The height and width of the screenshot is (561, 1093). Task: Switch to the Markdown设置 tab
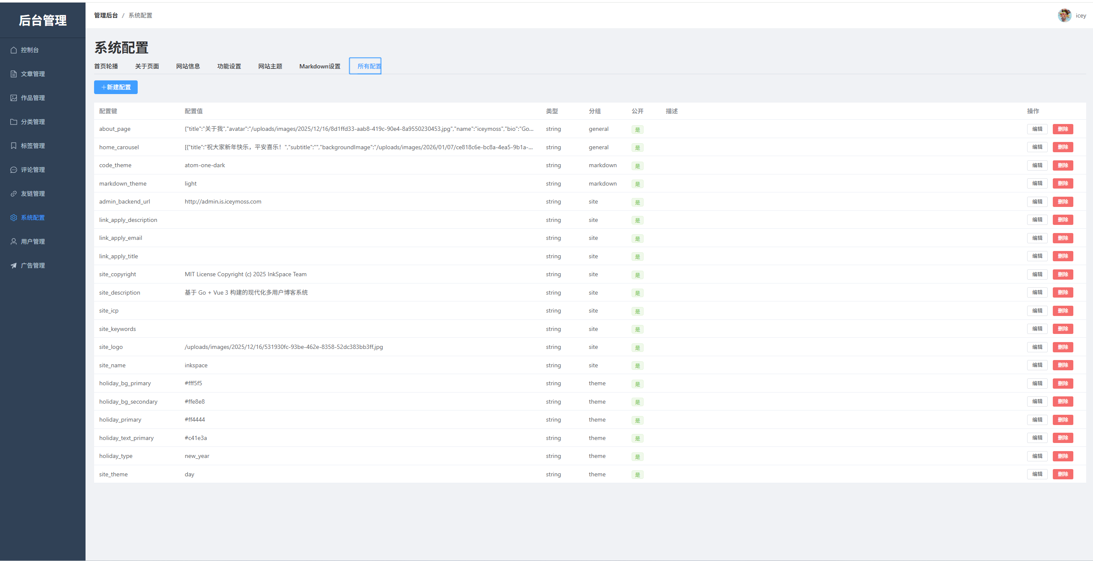coord(320,66)
